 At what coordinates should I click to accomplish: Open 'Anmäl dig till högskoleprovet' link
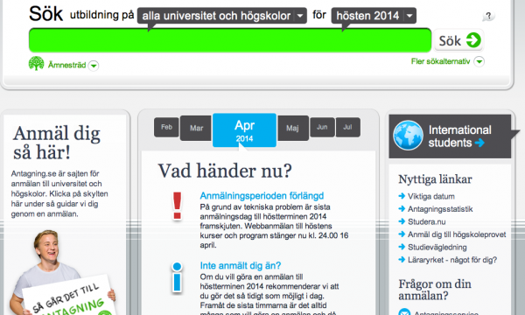click(x=457, y=234)
